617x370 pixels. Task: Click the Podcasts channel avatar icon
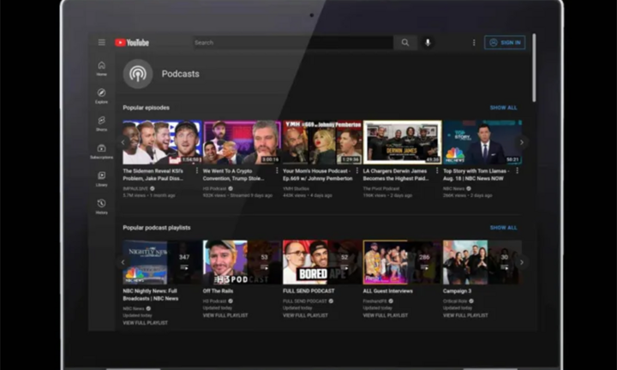(138, 74)
